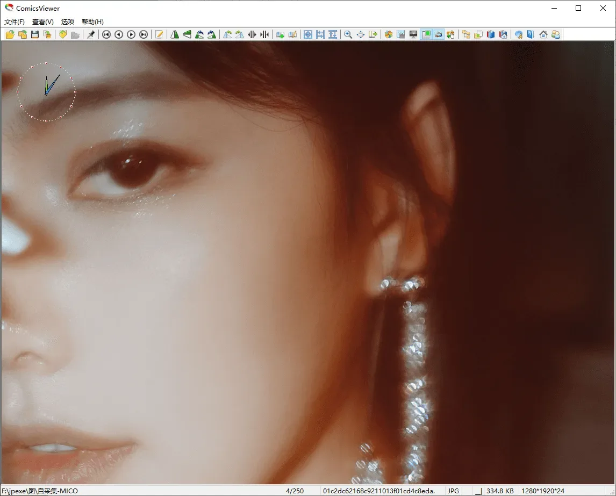This screenshot has width=616, height=496.
Task: Jump to the first image
Action: (x=106, y=34)
